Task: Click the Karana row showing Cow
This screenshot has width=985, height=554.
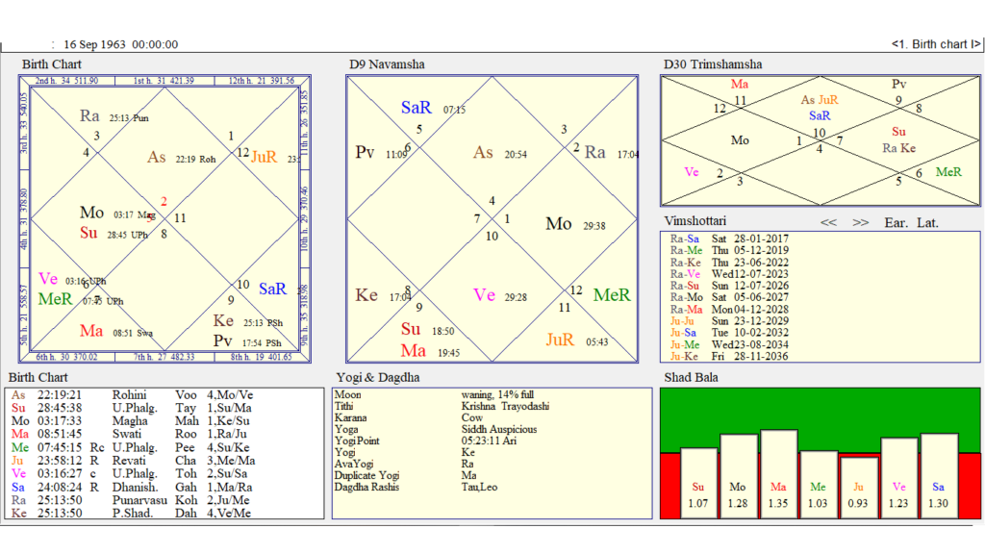Action: tap(409, 417)
